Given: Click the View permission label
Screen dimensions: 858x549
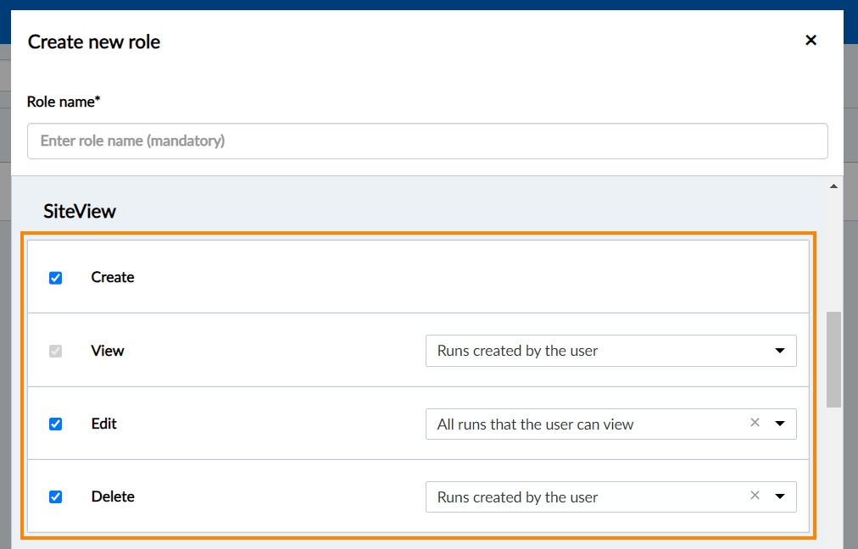Looking at the screenshot, I should click(108, 350).
